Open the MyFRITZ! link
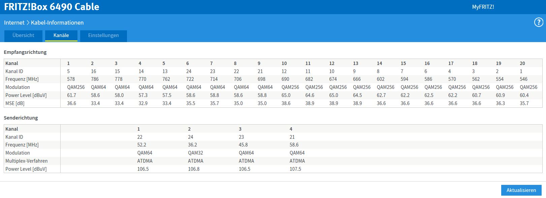The width and height of the screenshot is (546, 198). pos(483,7)
